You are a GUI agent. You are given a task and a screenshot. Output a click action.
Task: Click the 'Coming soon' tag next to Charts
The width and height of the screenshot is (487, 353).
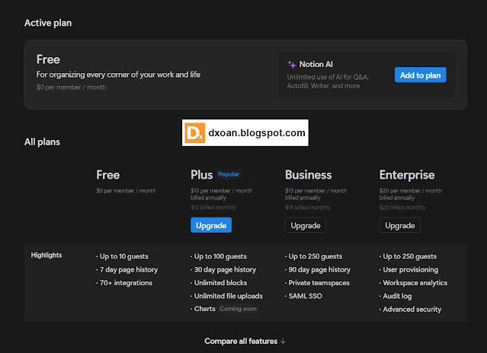[239, 309]
